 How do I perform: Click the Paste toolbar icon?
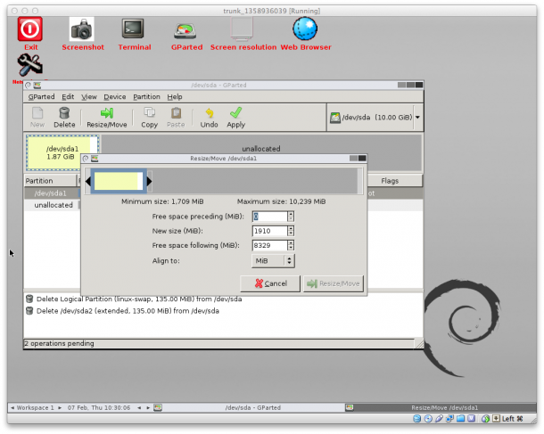point(176,113)
